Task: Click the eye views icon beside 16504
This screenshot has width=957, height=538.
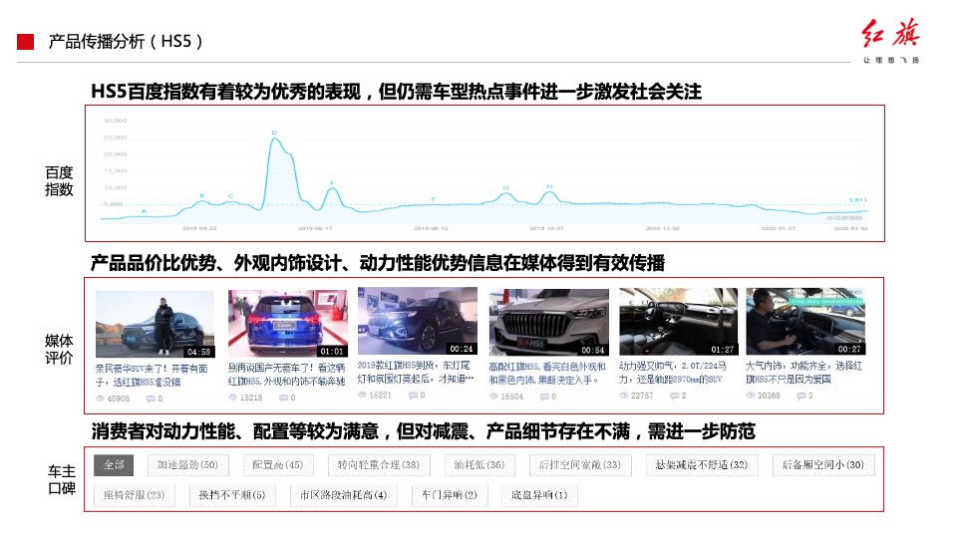Action: (x=493, y=396)
